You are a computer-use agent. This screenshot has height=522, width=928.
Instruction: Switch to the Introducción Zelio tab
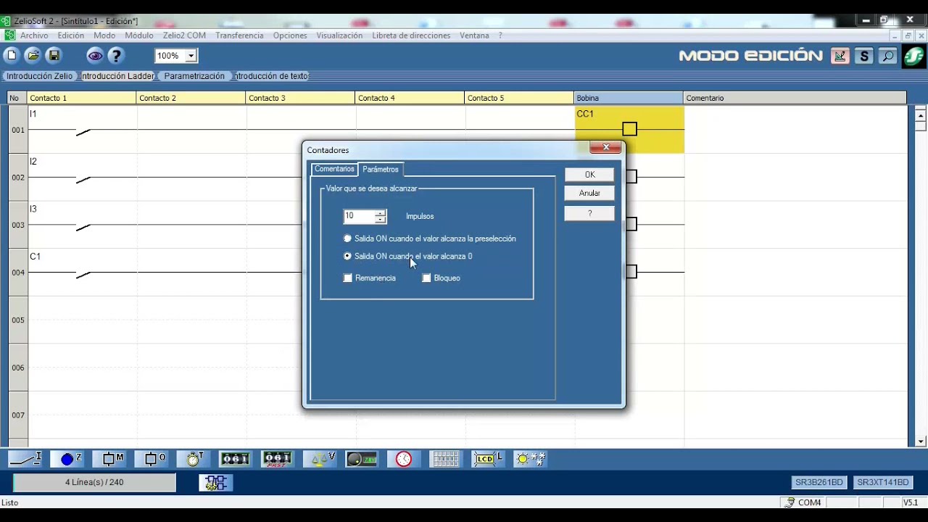click(x=40, y=76)
